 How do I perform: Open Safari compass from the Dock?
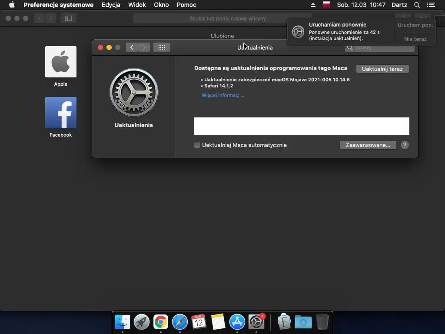pos(179,322)
